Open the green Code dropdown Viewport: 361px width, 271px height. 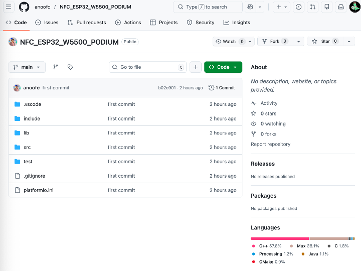(223, 67)
